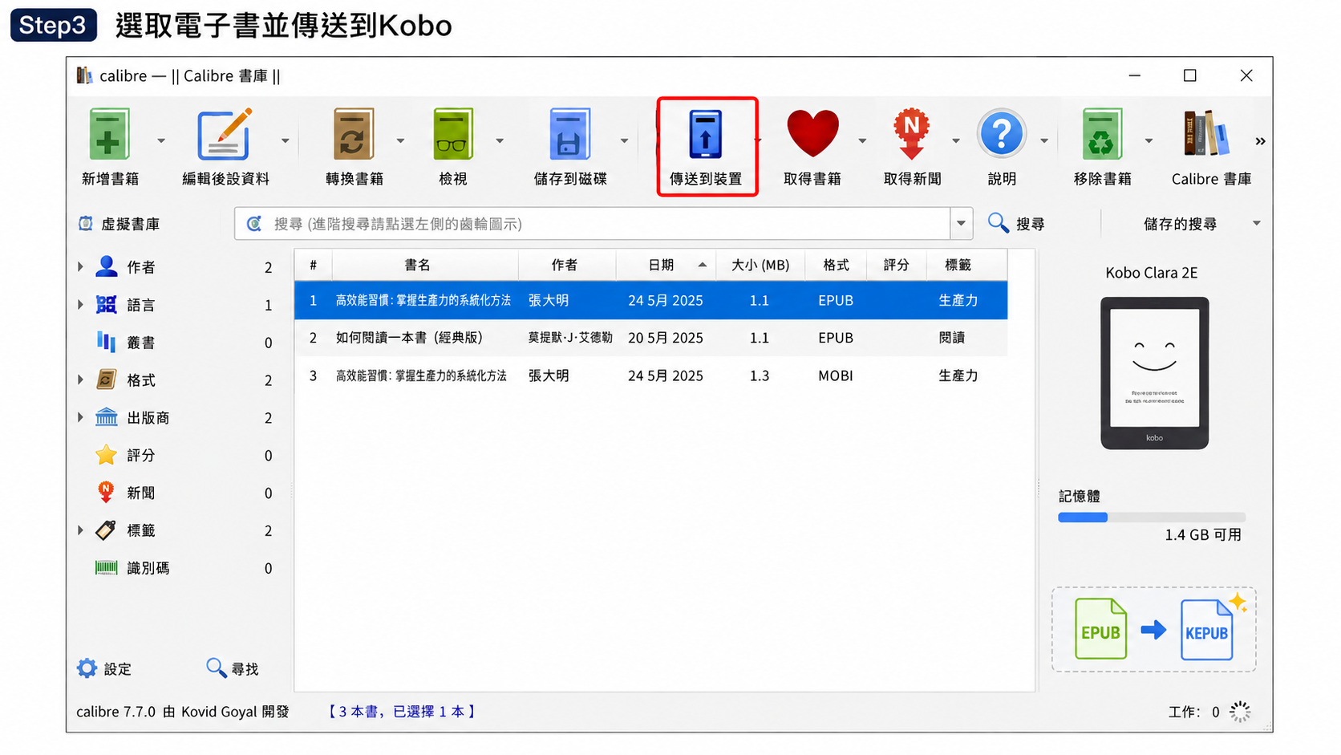Click the 閱讀 tag cell

click(952, 338)
